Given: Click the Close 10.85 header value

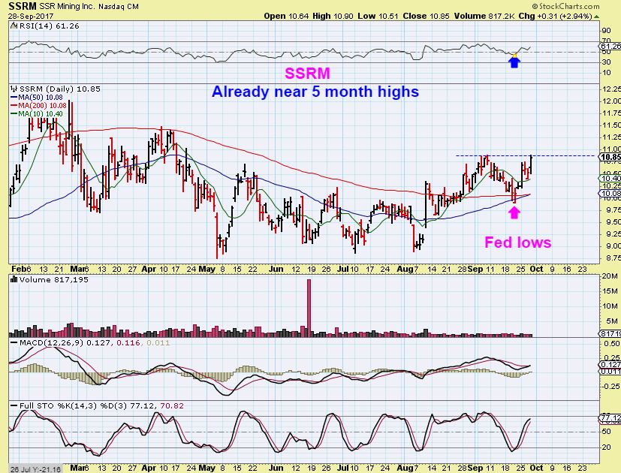Looking at the screenshot, I should click(426, 17).
